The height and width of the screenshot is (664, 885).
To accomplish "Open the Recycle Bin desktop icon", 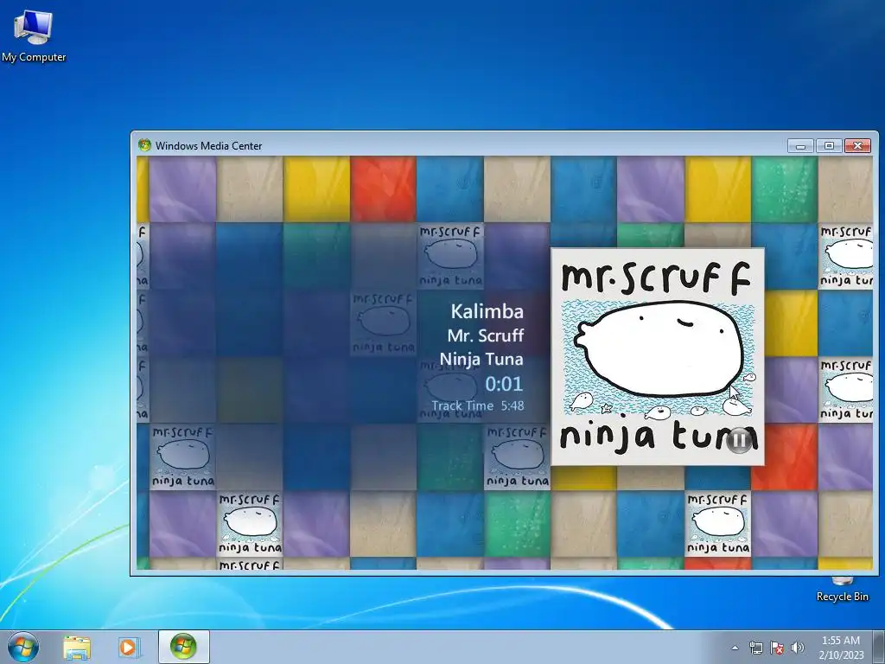I will 842,590.
